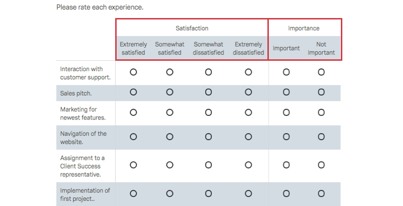Rate customer support interaction as Extremely satisfied

click(x=133, y=72)
